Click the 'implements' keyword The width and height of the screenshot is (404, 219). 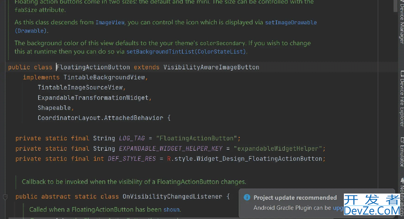(x=41, y=77)
